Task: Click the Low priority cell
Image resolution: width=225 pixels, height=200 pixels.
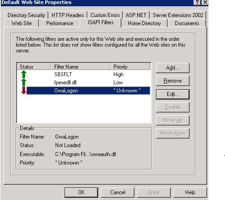Action: tap(118, 83)
